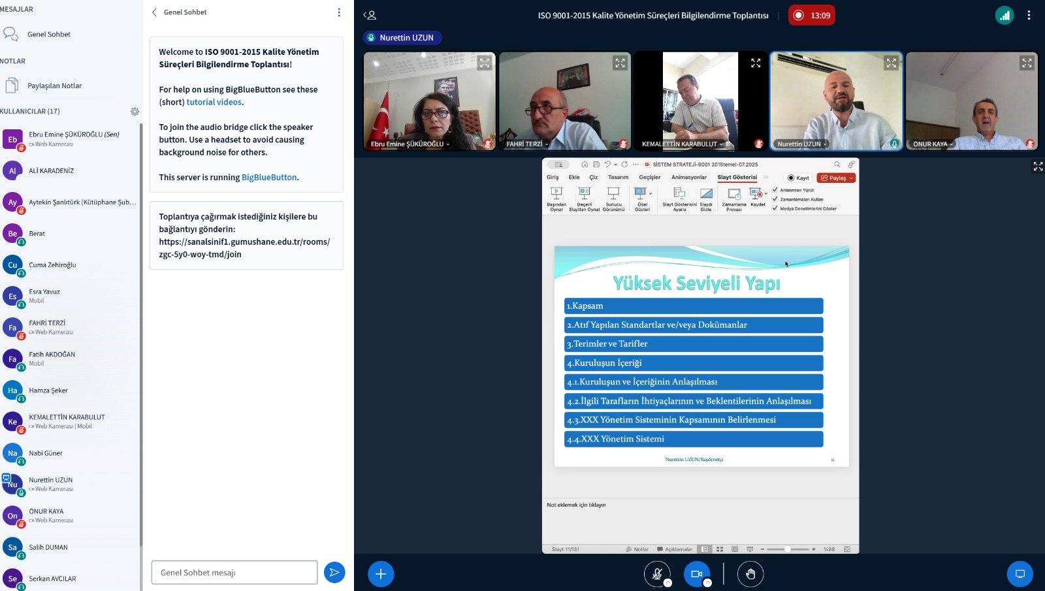Image resolution: width=1045 pixels, height=591 pixels.
Task: Open the tutorial videos link
Action: pos(214,103)
